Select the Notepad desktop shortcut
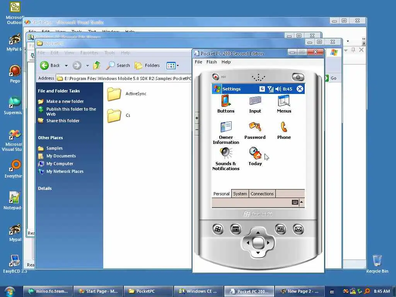Image resolution: width=396 pixels, height=297 pixels. (x=13, y=201)
